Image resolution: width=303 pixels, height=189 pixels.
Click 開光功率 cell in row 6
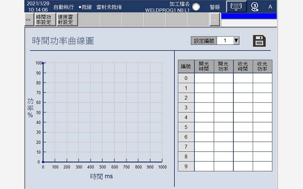click(223, 137)
